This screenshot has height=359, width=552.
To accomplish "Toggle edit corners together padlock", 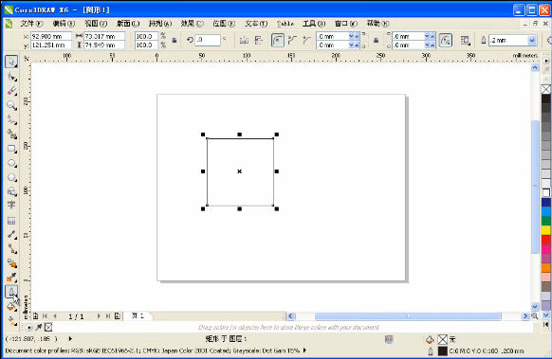I will pyautogui.click(x=376, y=41).
